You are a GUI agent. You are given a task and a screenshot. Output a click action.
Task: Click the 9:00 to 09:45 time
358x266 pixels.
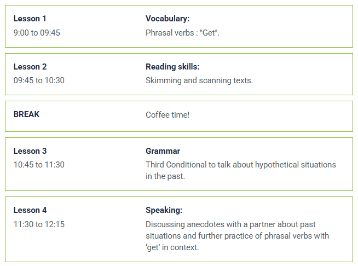(x=37, y=33)
